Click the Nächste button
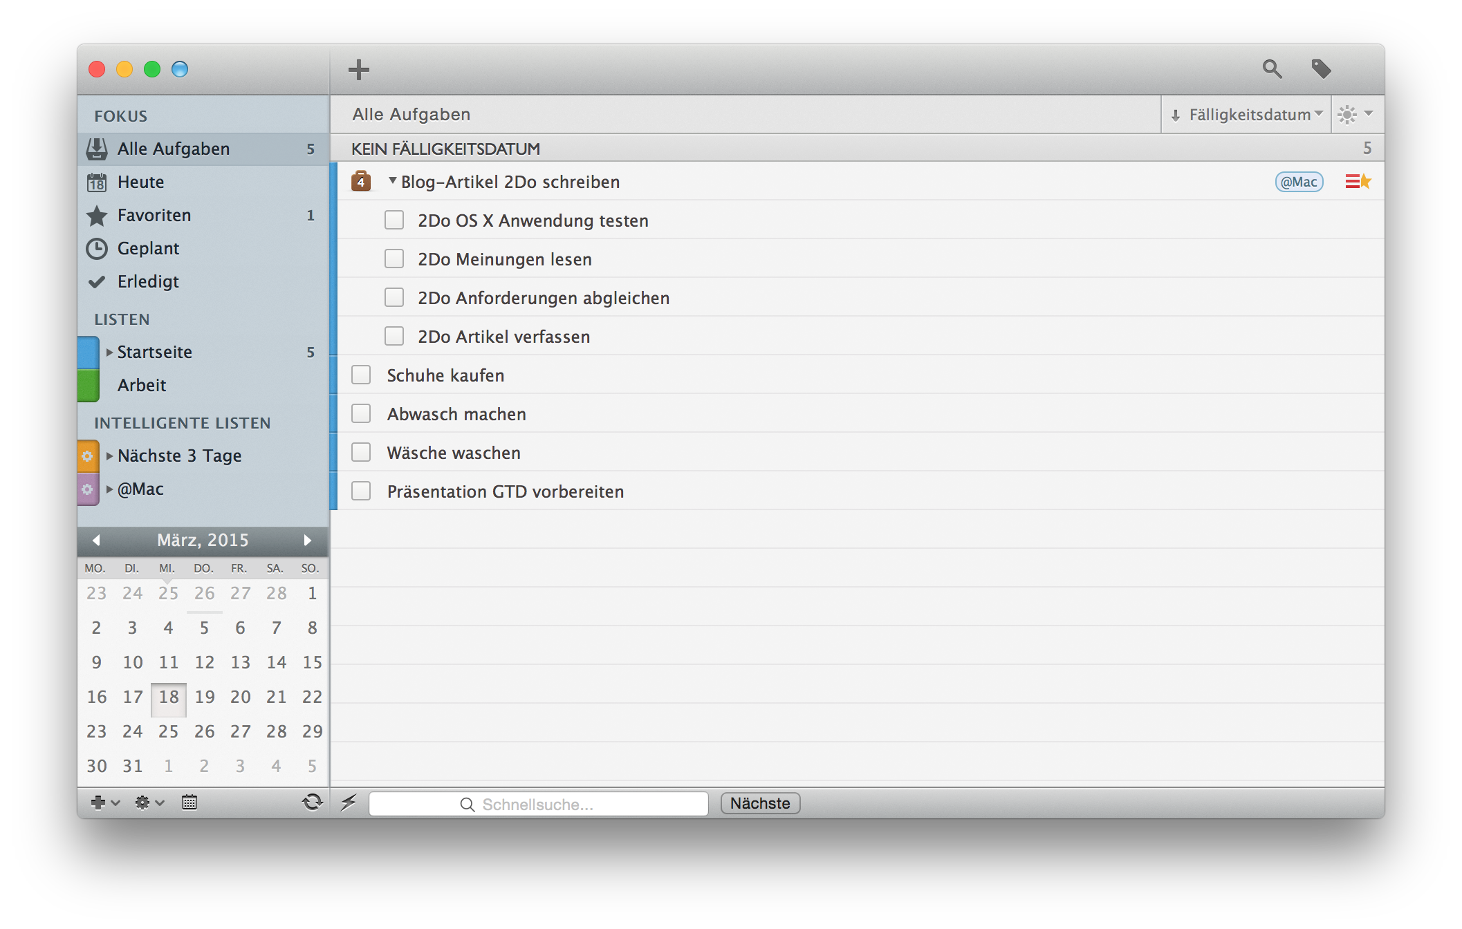The width and height of the screenshot is (1462, 929). click(x=760, y=803)
